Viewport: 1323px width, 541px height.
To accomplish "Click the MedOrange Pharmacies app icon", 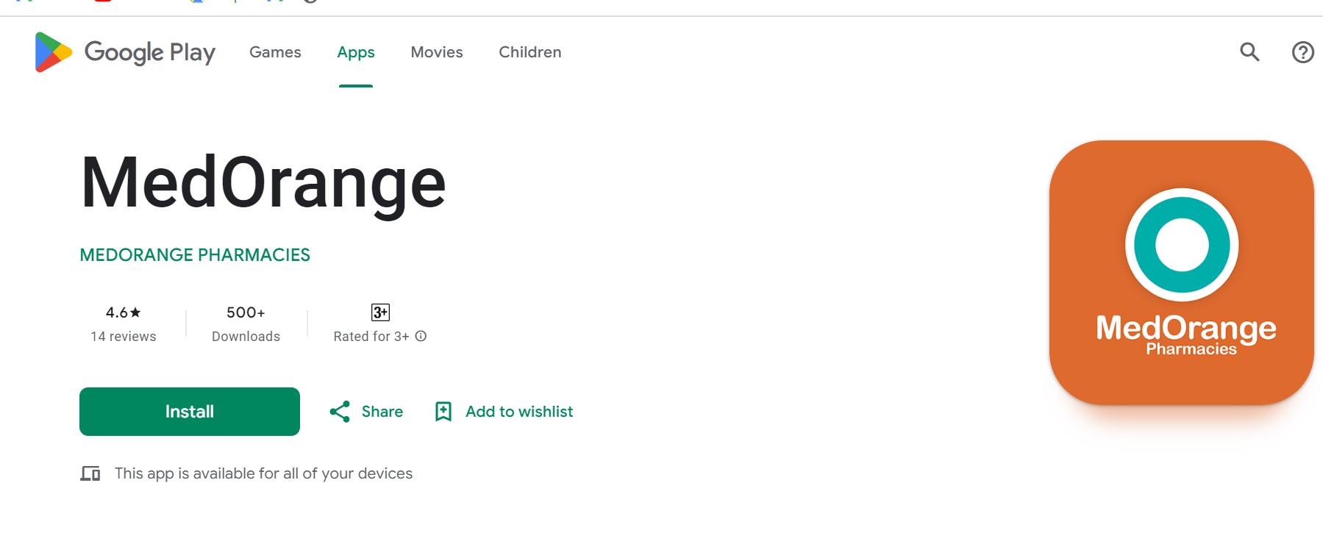I will [1181, 273].
